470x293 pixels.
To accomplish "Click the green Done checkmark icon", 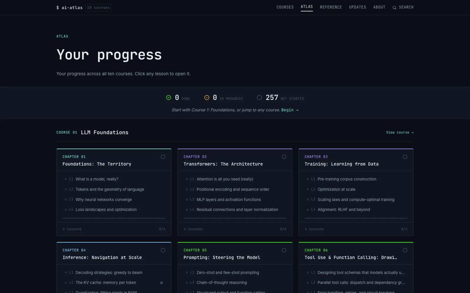I will coord(169,98).
